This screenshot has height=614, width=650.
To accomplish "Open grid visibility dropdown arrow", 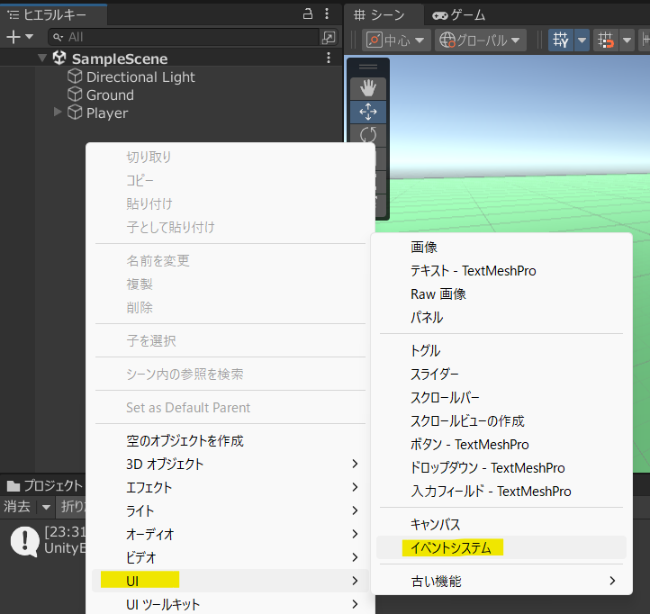I will (582, 41).
